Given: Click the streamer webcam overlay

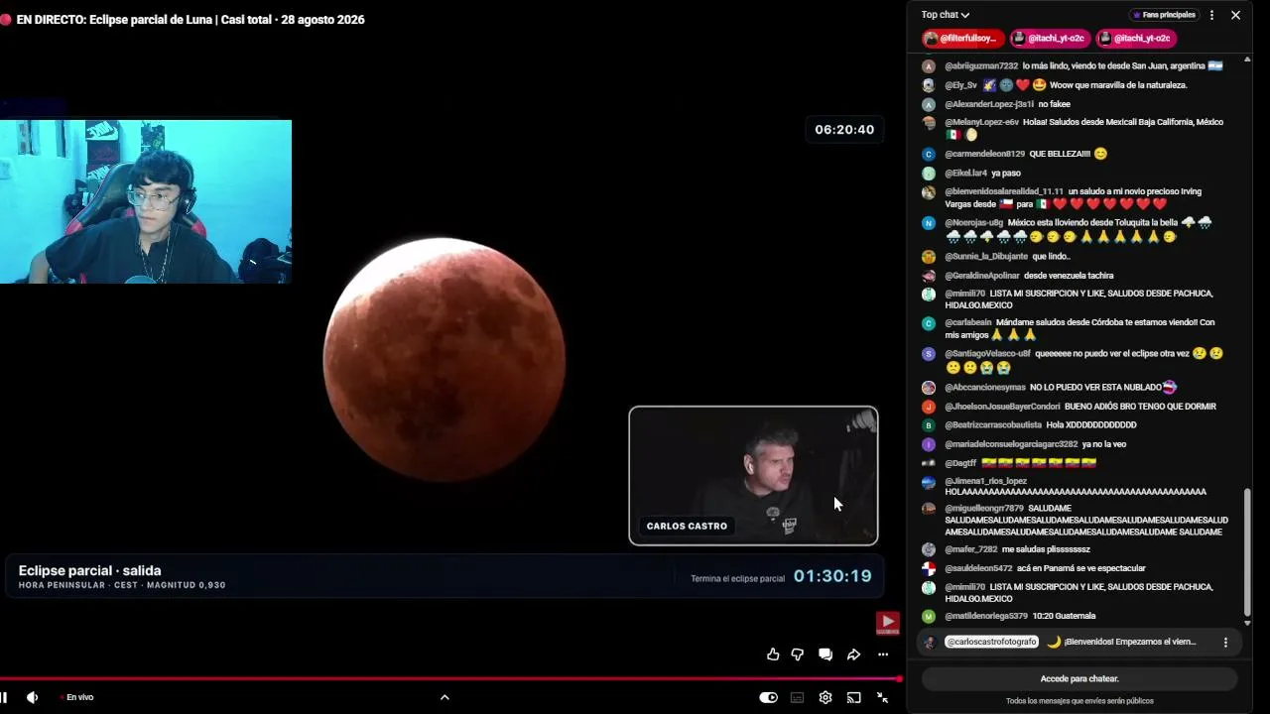Looking at the screenshot, I should pos(146,201).
